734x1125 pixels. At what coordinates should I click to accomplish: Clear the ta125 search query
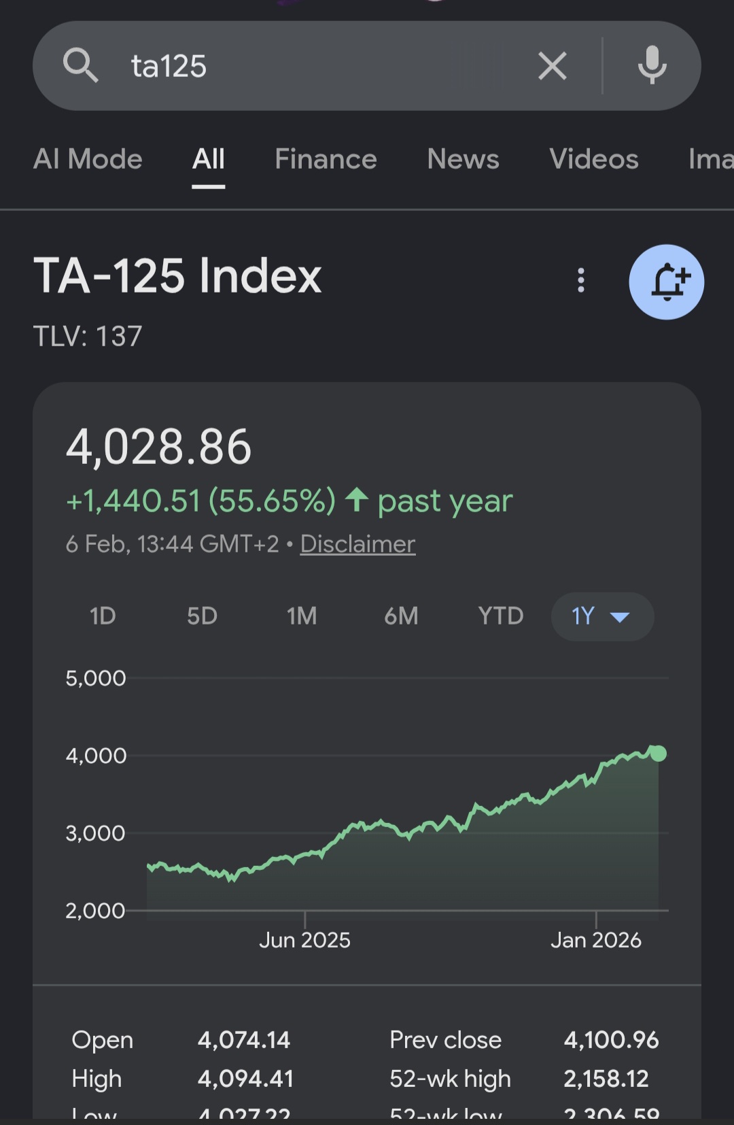(552, 66)
